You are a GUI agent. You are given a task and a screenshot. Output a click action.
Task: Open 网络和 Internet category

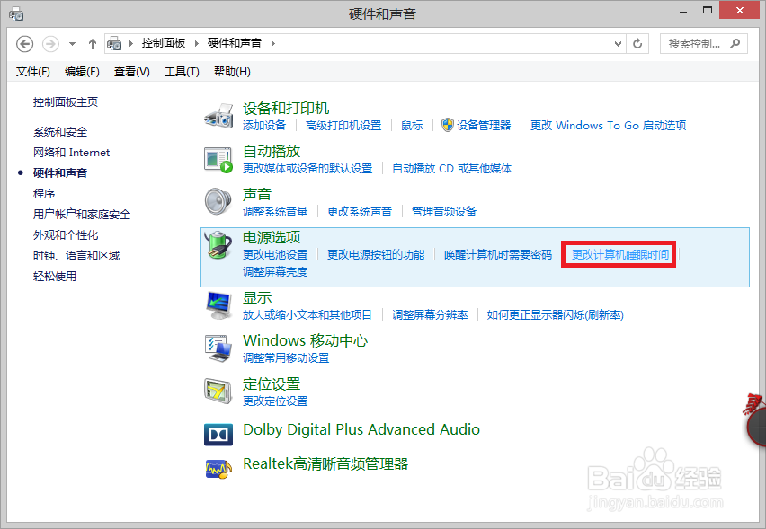[71, 153]
